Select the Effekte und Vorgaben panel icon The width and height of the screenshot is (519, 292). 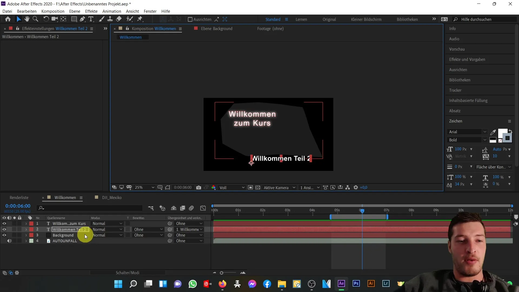[x=467, y=59]
